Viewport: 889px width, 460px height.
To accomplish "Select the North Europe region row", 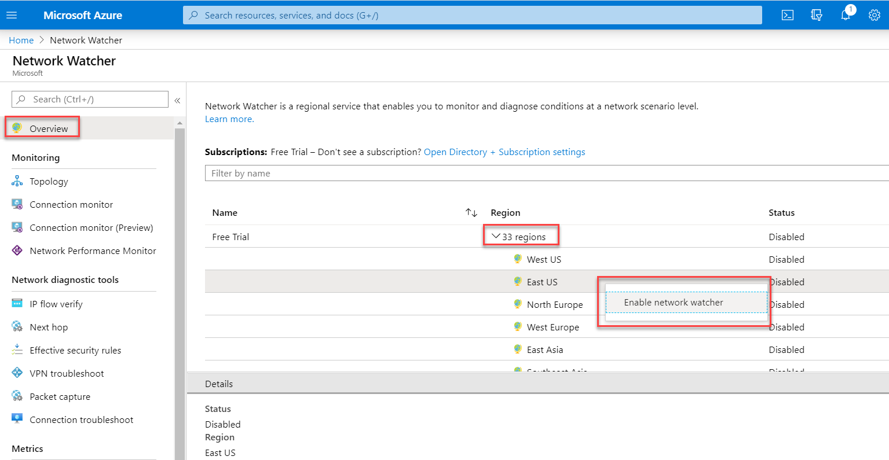I will pyautogui.click(x=547, y=304).
